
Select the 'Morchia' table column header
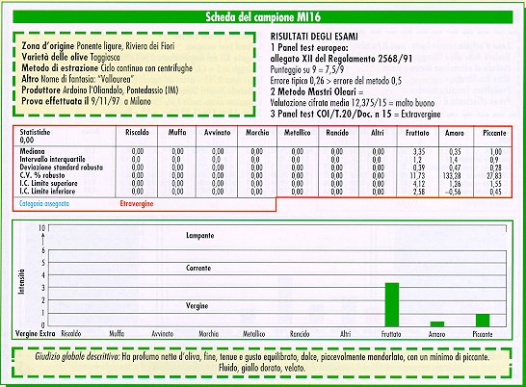pyautogui.click(x=257, y=133)
